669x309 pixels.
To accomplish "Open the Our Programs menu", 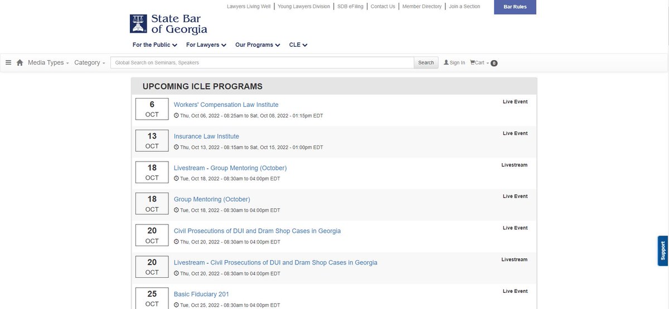I will (258, 45).
